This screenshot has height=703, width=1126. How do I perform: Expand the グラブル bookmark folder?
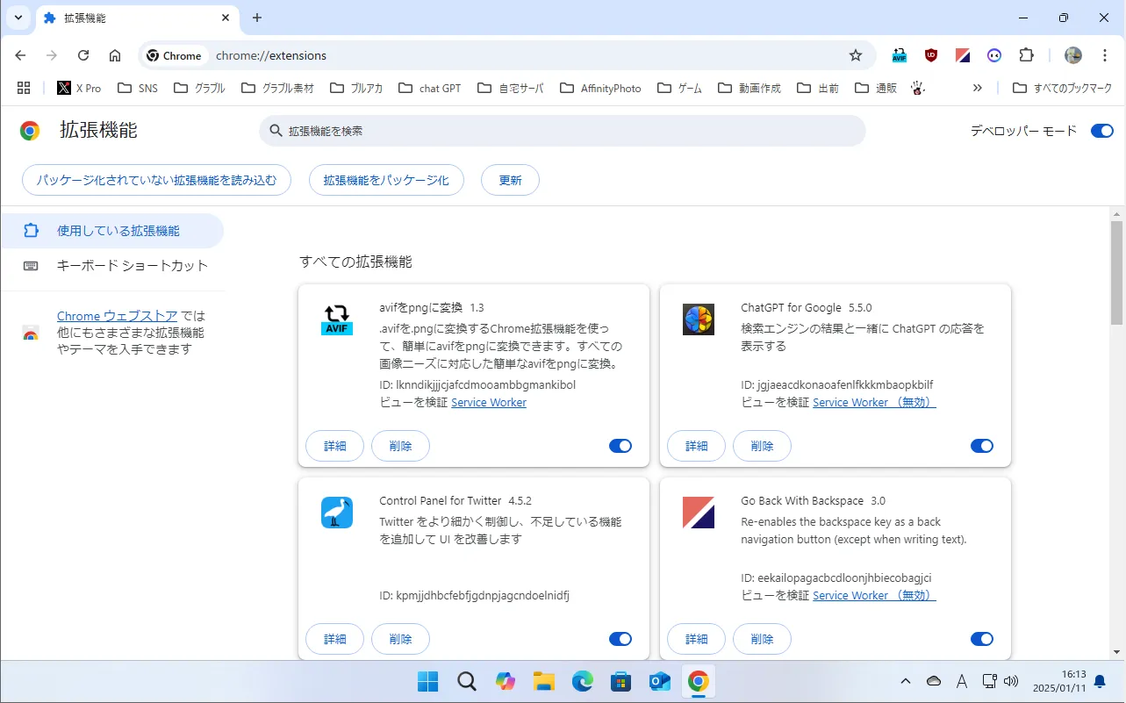(200, 88)
